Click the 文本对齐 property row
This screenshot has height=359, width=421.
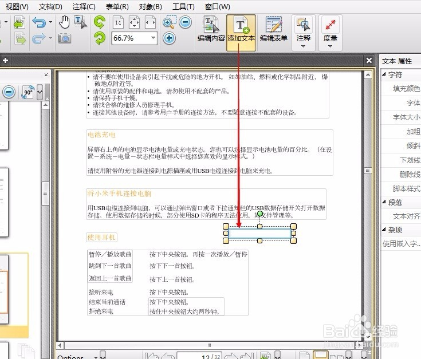point(401,216)
